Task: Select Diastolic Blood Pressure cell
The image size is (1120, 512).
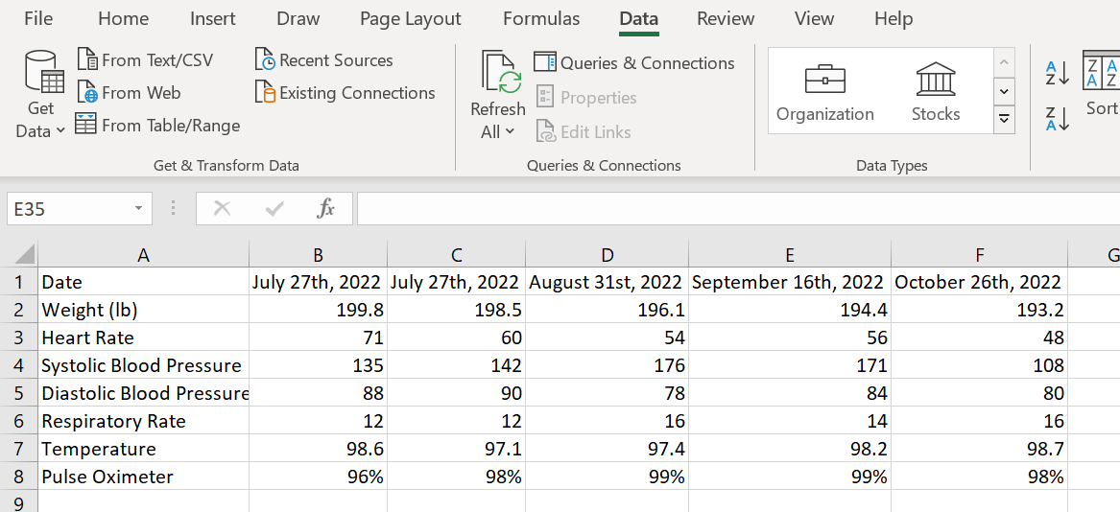Action: (143, 393)
